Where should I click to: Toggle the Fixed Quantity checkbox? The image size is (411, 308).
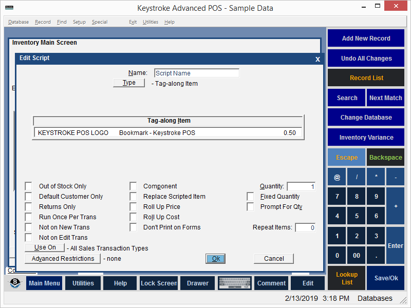[x=250, y=197]
